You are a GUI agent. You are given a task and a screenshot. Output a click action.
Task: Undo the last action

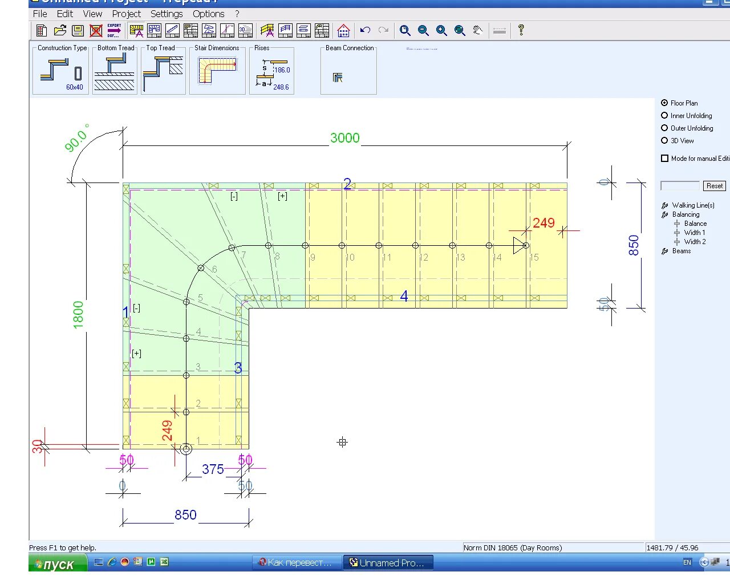366,30
